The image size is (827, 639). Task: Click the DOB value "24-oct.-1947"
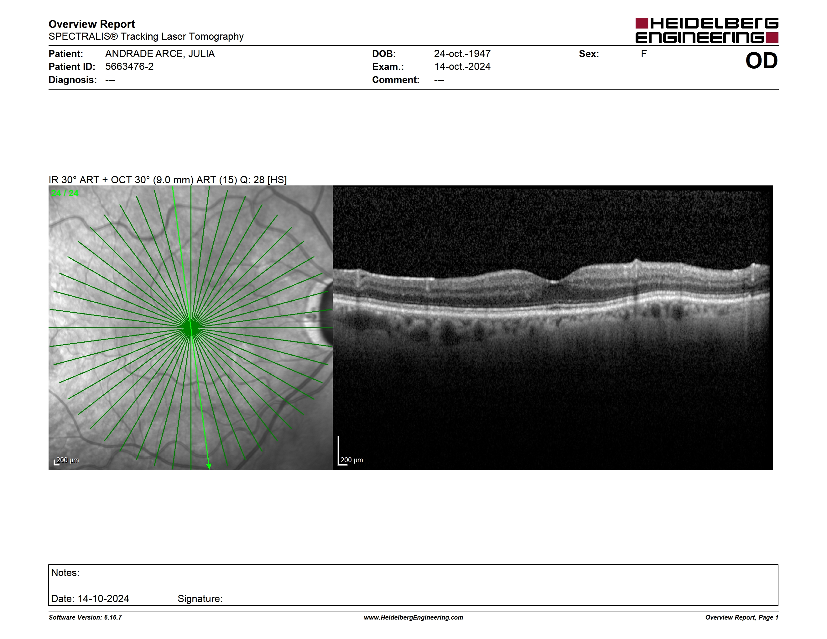coord(462,54)
